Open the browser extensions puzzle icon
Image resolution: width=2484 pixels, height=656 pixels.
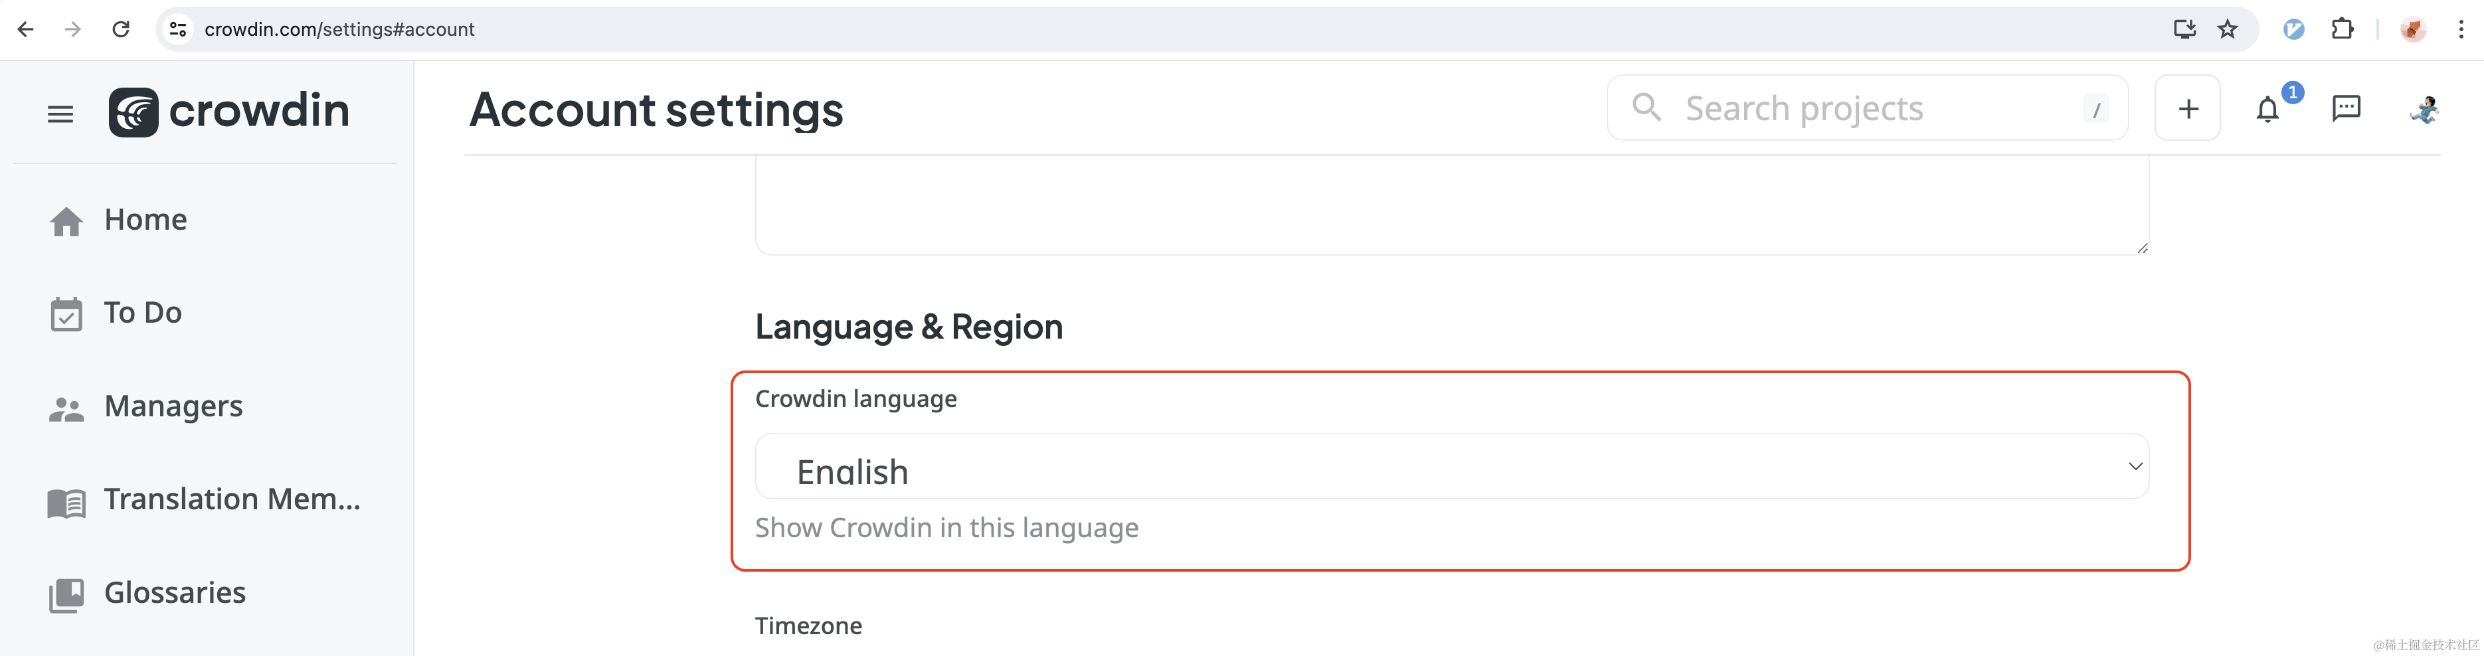(2343, 29)
